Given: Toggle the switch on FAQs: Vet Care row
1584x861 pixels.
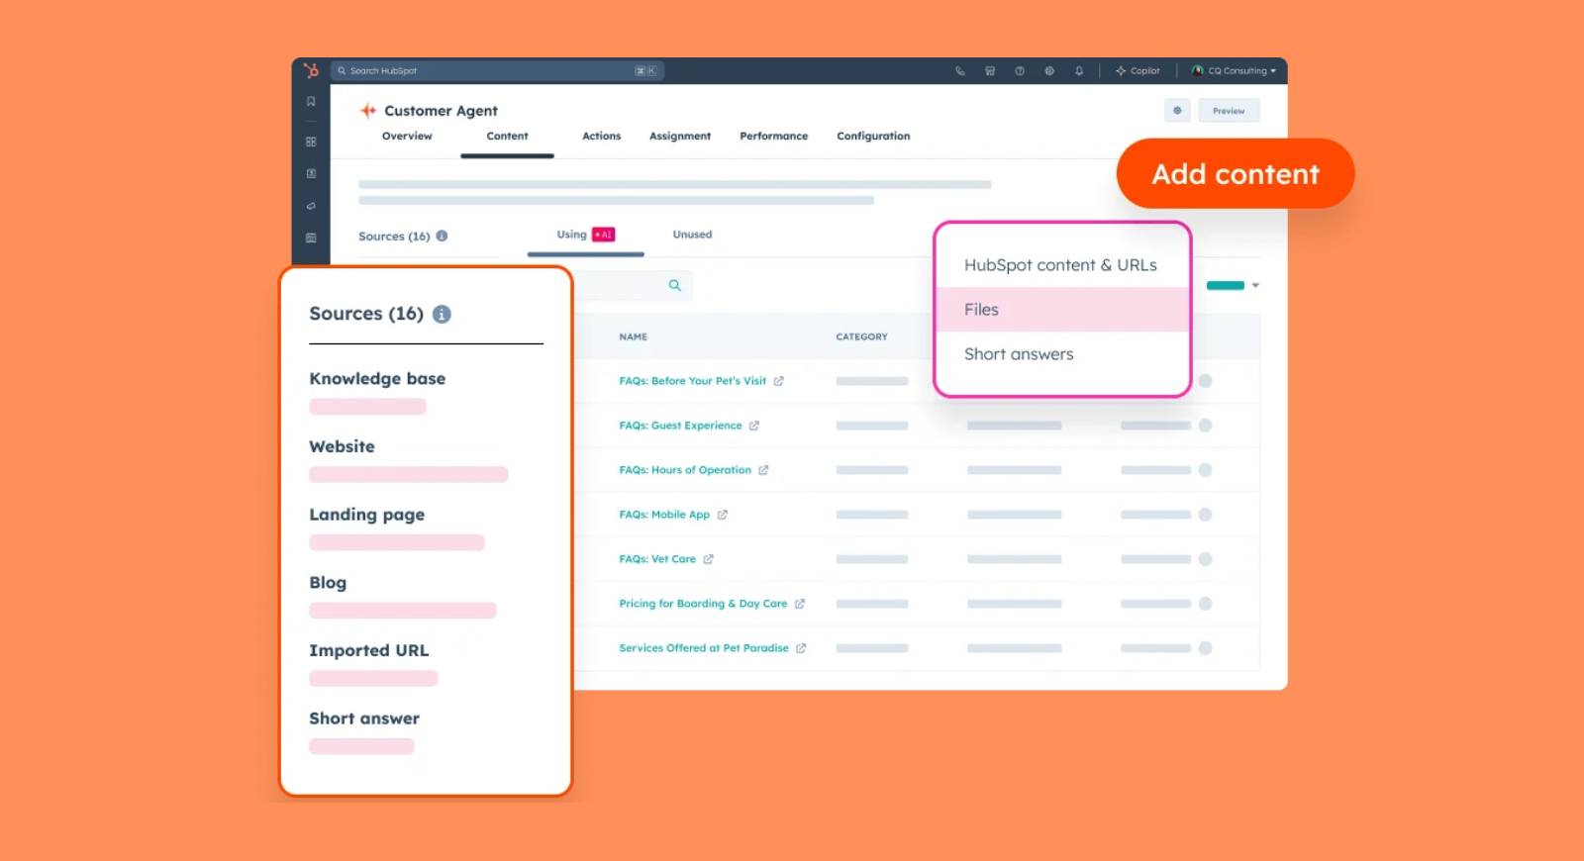Looking at the screenshot, I should point(1205,559).
